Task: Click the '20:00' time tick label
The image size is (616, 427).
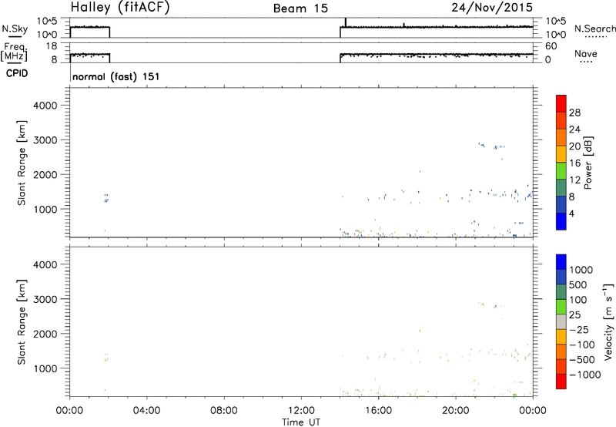Action: point(456,411)
